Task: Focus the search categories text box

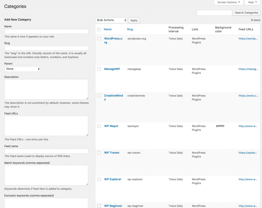Action: coord(214,13)
